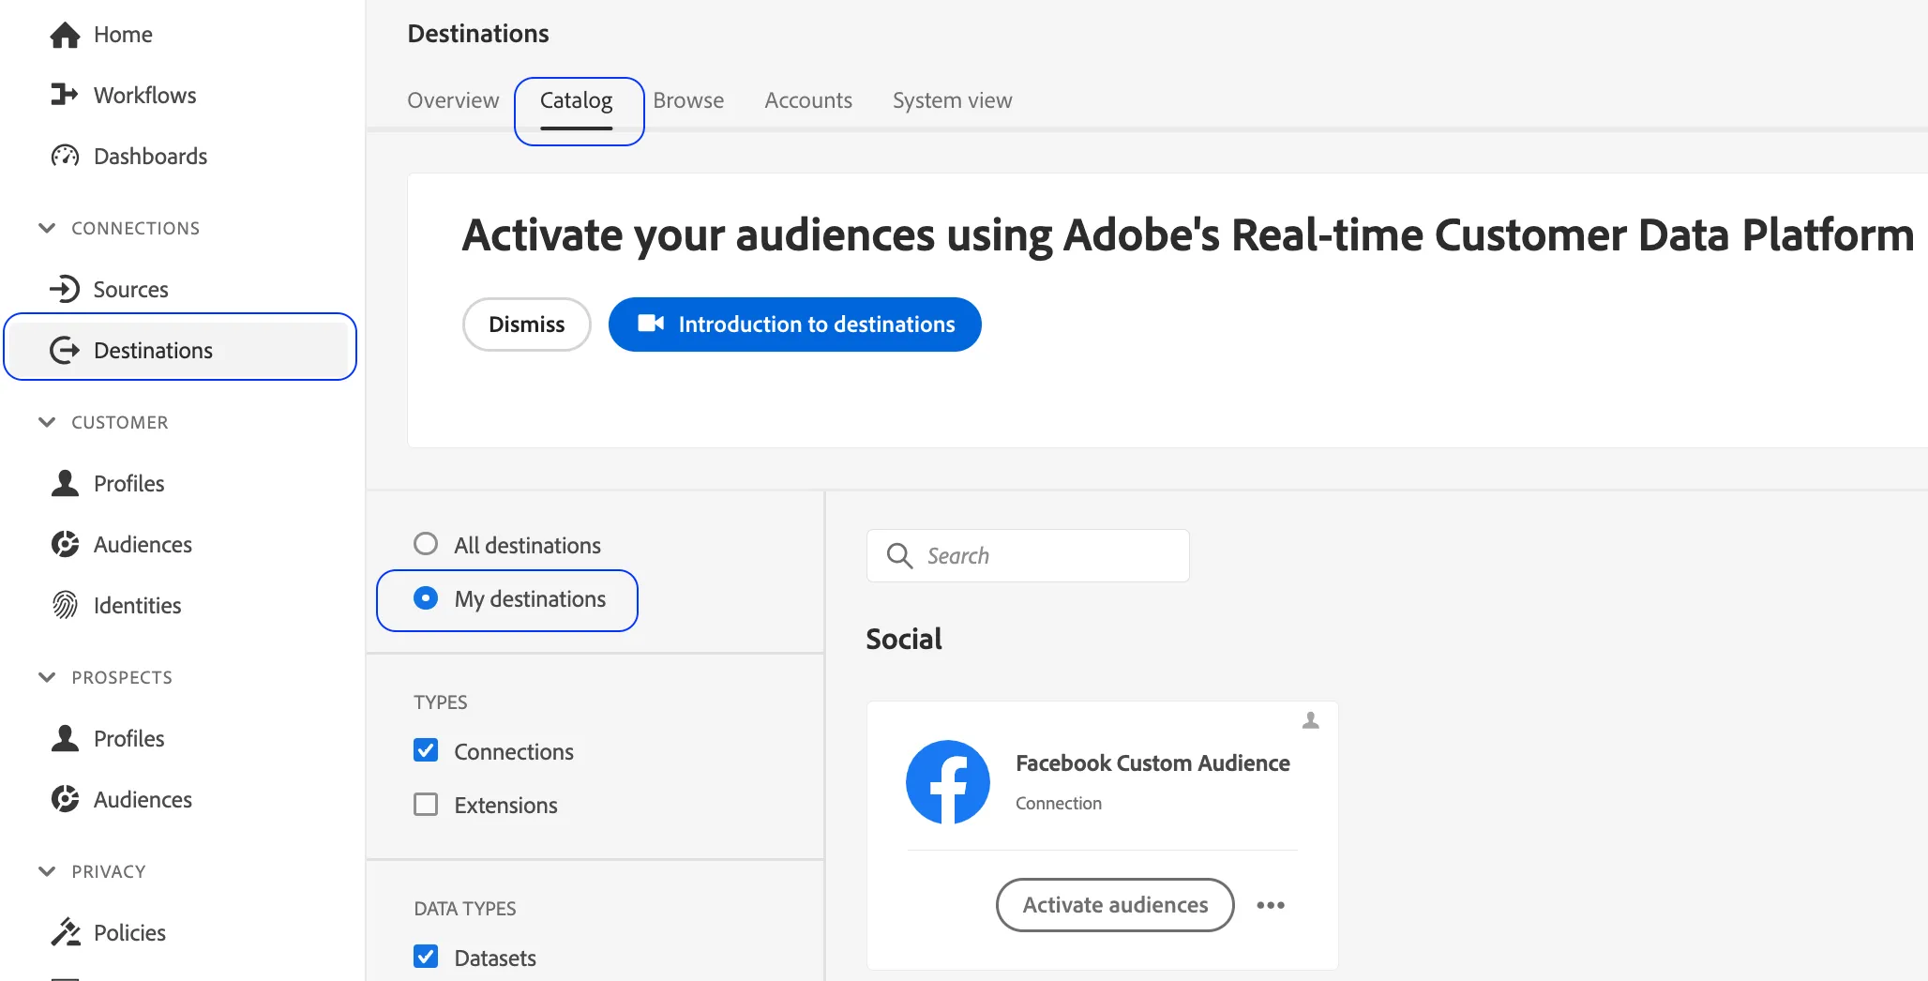Click Customer Audiences segment icon

[65, 544]
